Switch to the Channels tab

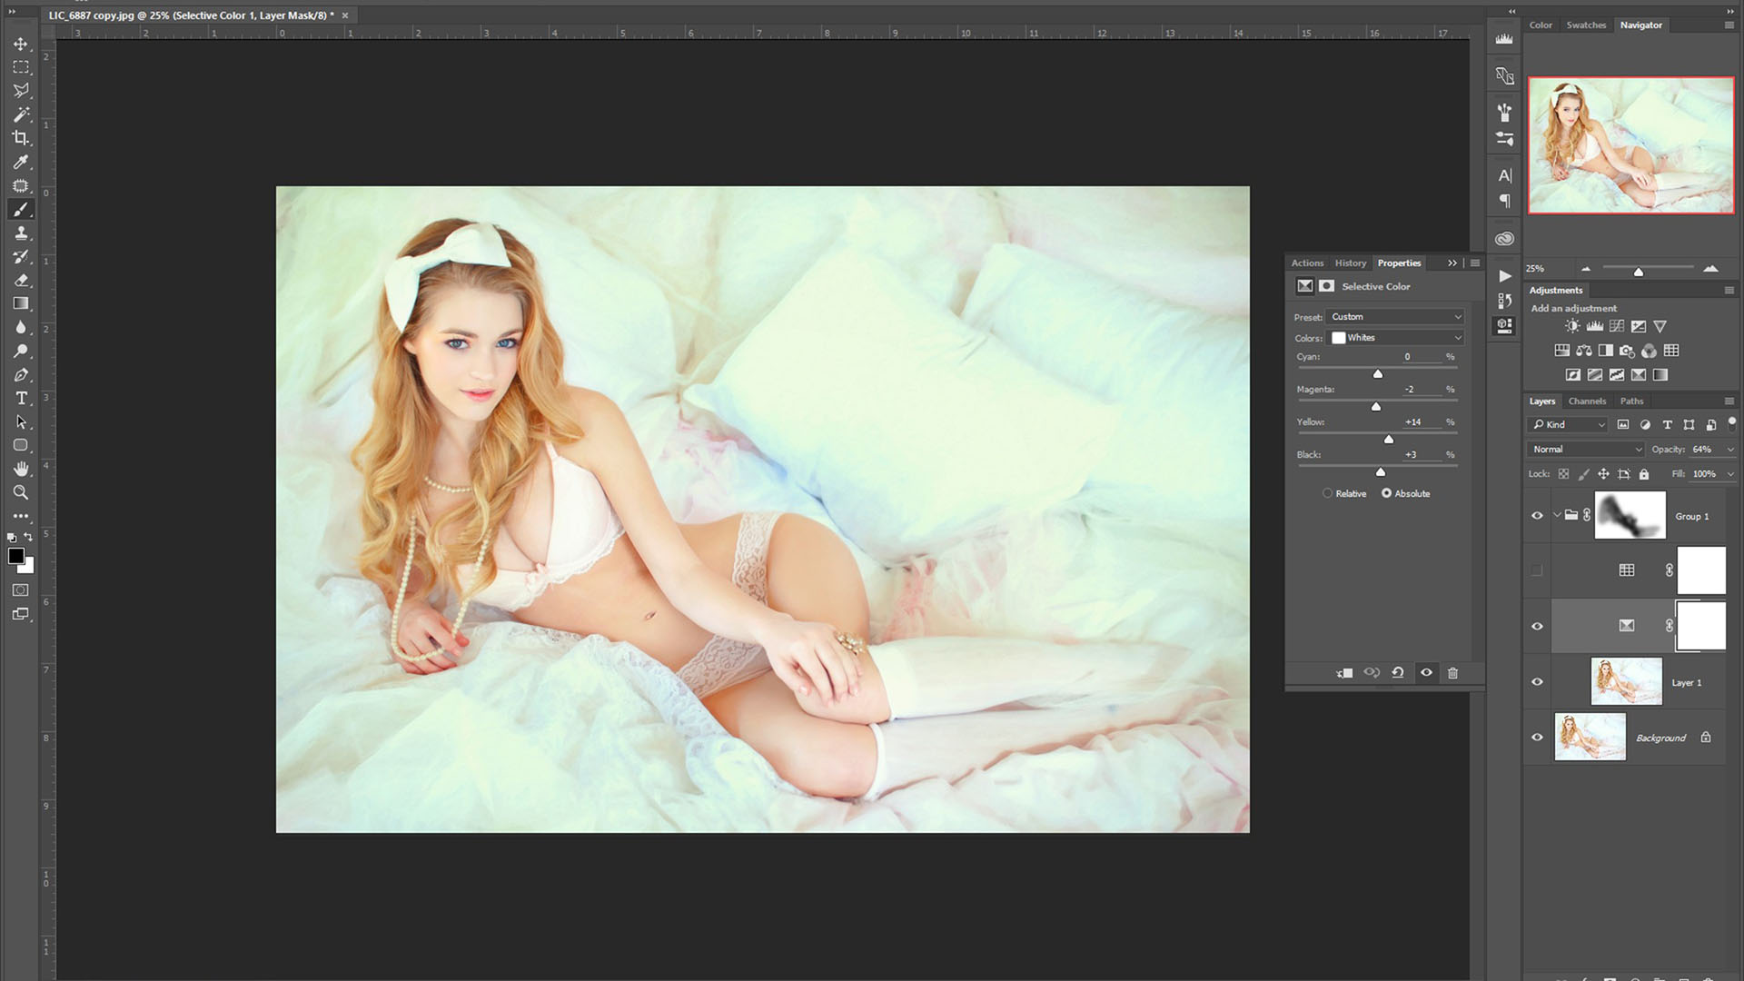pos(1587,401)
